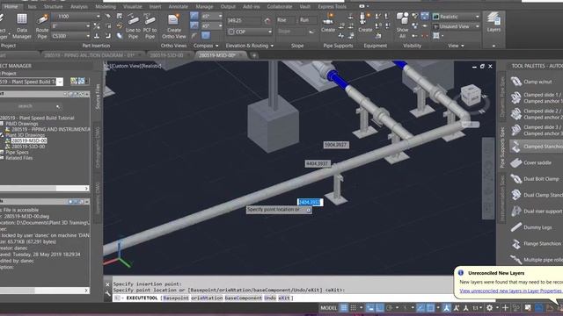Screen dimensions: 563x316
Task: Toggle grid display in status bar
Action: (344, 308)
